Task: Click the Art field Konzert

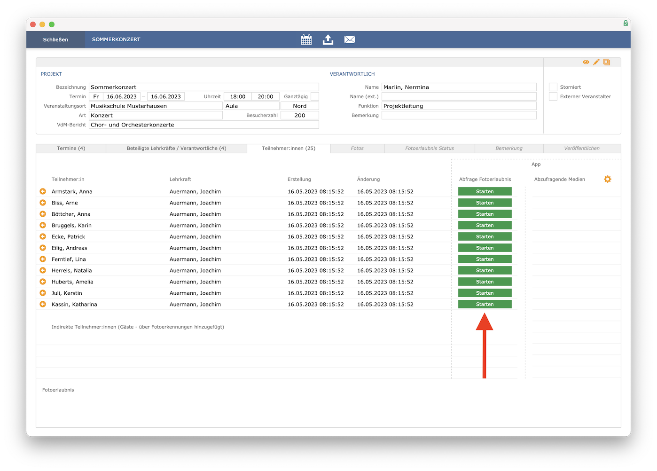Action: click(x=156, y=115)
